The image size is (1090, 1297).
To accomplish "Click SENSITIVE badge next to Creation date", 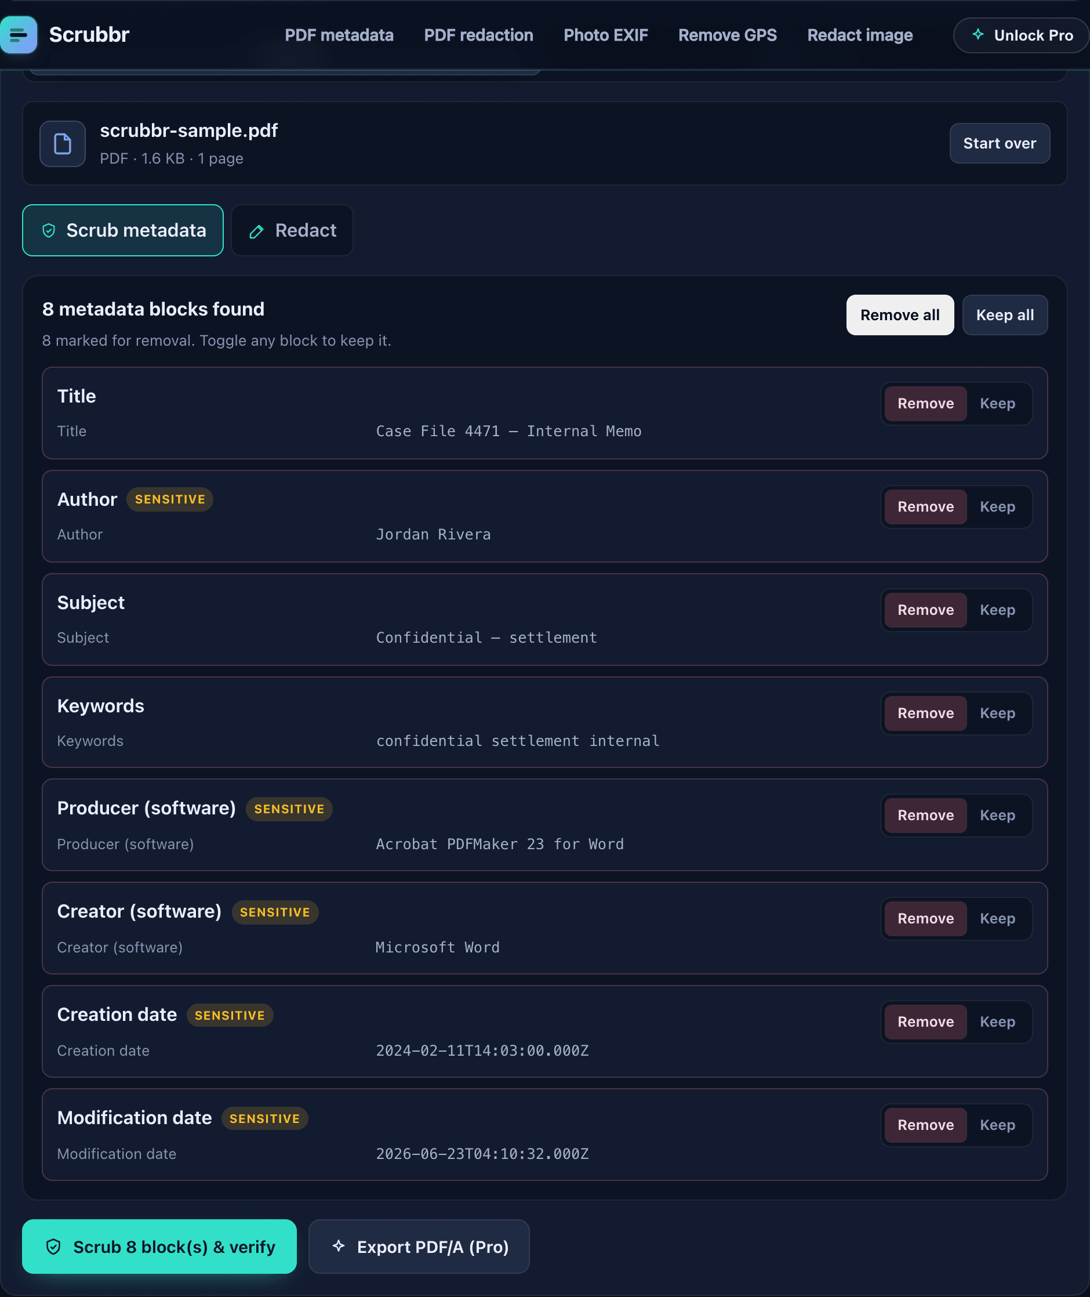I will coord(230,1016).
